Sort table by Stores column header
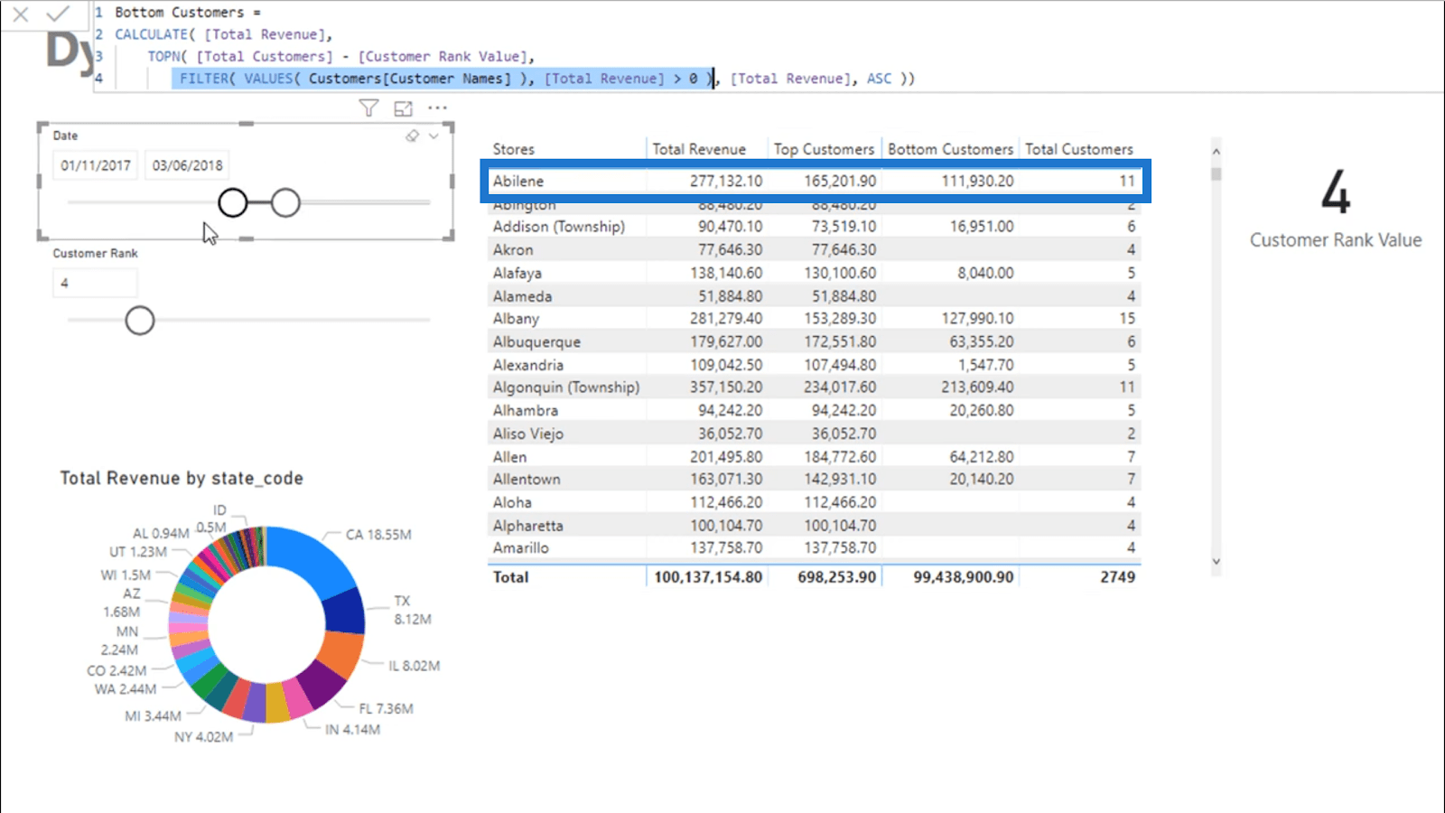The height and width of the screenshot is (813, 1445). (x=514, y=149)
